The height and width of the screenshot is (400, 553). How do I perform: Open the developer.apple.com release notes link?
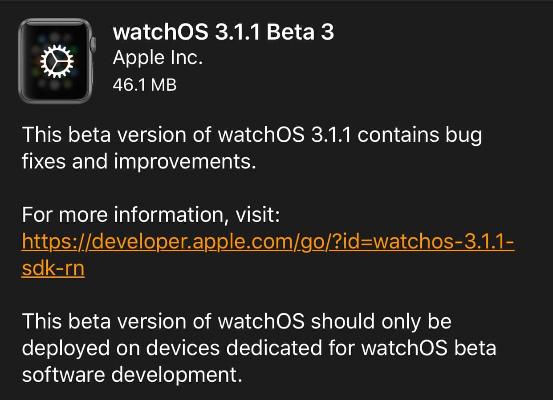point(267,242)
